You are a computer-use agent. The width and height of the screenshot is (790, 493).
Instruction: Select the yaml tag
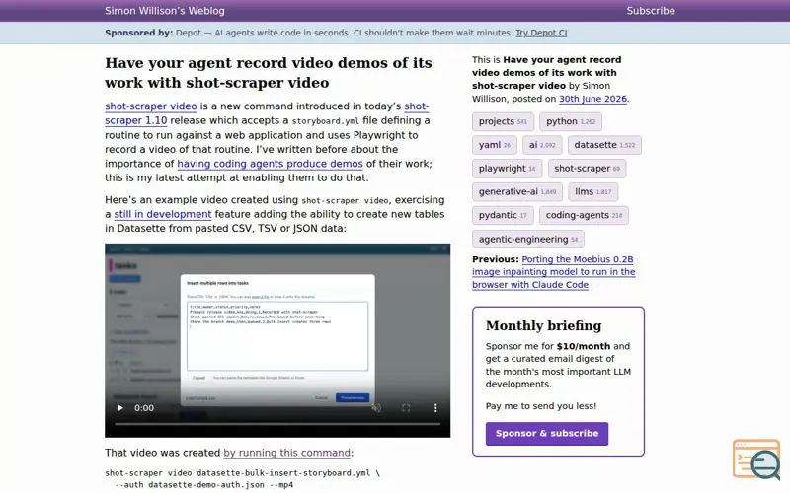pos(495,145)
